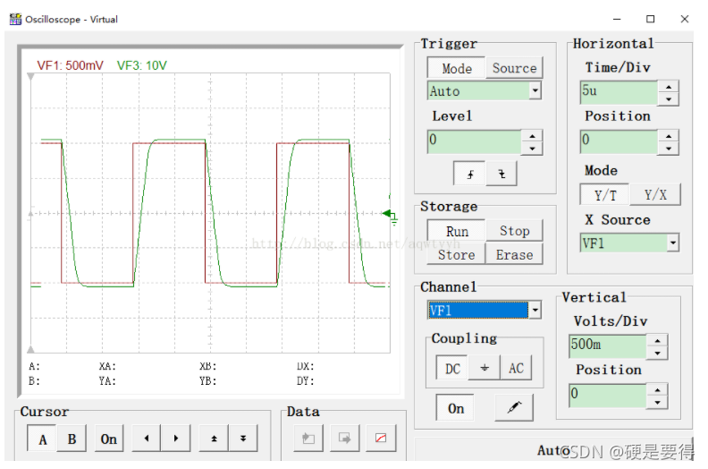The width and height of the screenshot is (708, 469).
Task: Increase Time/Div value
Action: (x=669, y=87)
